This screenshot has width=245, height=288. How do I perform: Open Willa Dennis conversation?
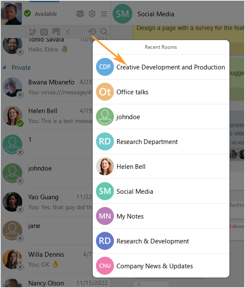click(x=47, y=259)
